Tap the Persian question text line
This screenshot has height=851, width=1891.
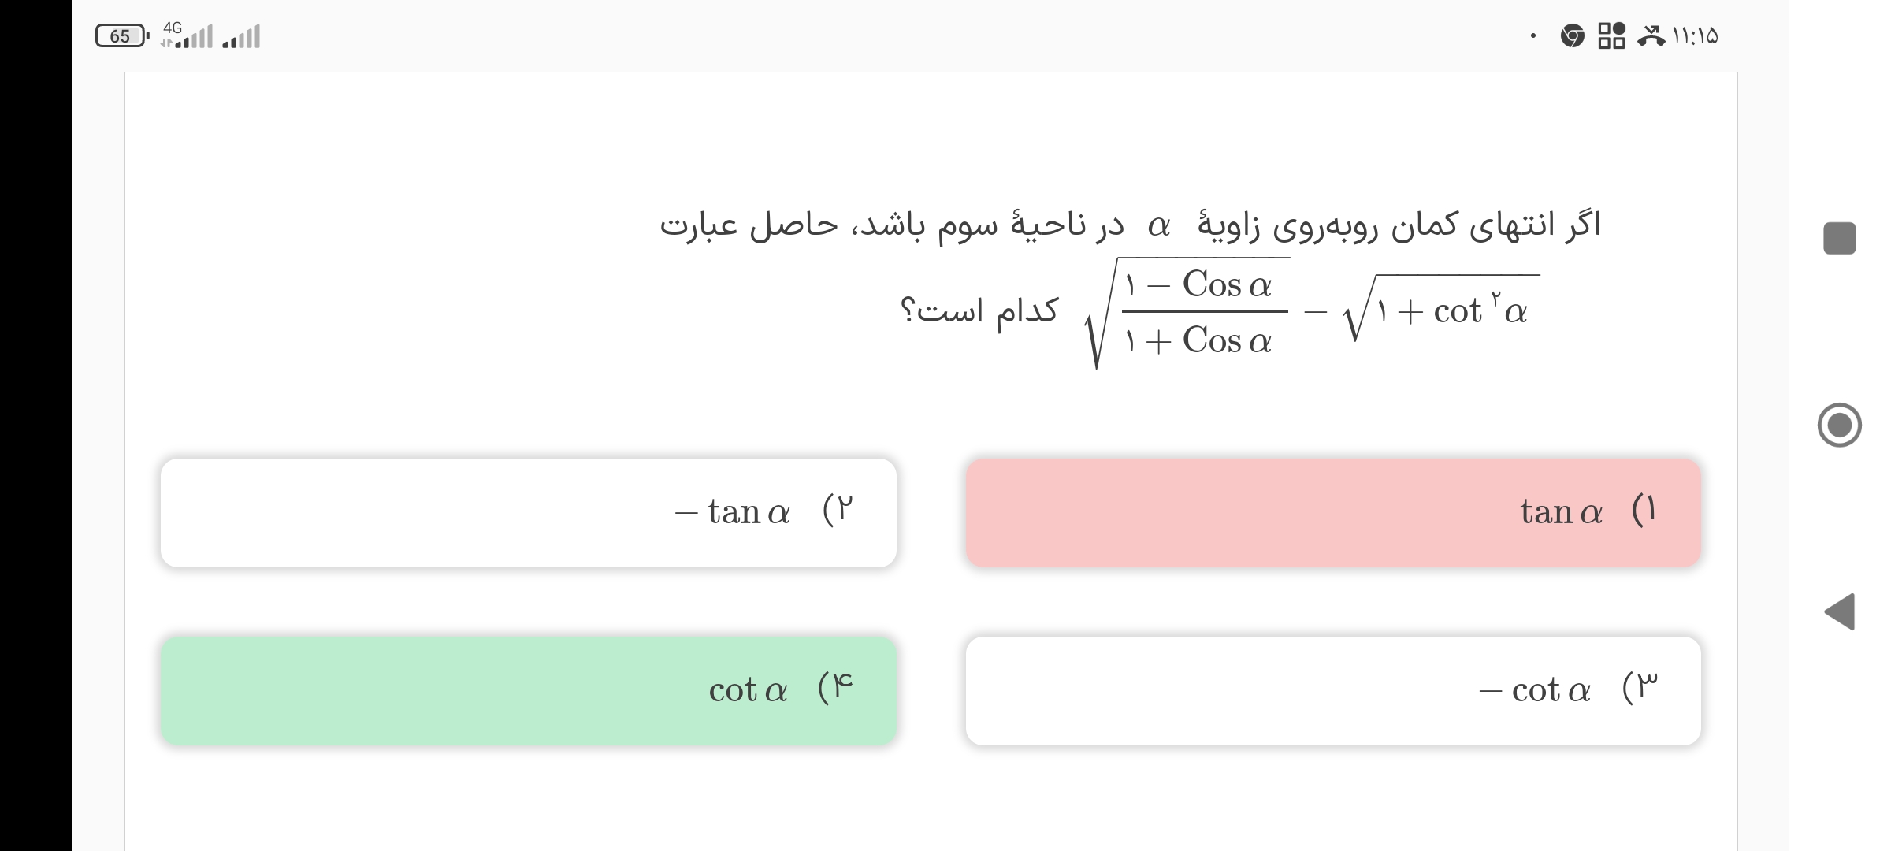click(x=1130, y=226)
